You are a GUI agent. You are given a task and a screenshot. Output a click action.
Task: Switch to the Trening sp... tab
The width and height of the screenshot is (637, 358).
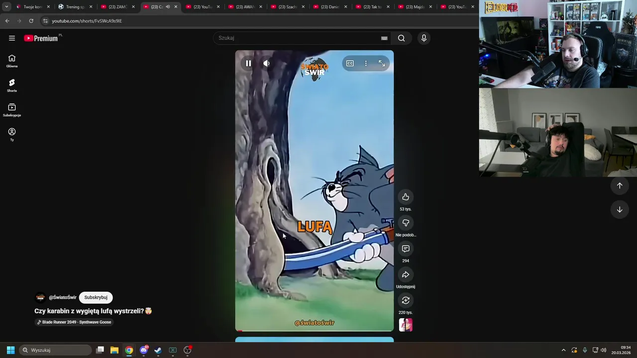click(x=75, y=7)
